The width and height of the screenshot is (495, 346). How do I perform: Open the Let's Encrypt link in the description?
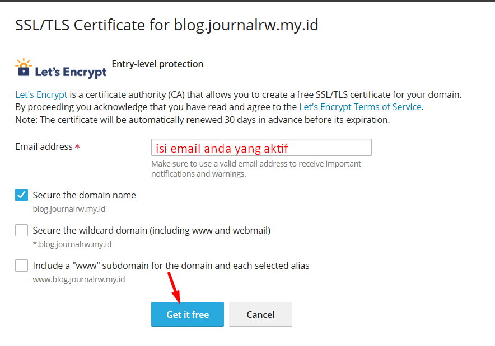tap(41, 94)
